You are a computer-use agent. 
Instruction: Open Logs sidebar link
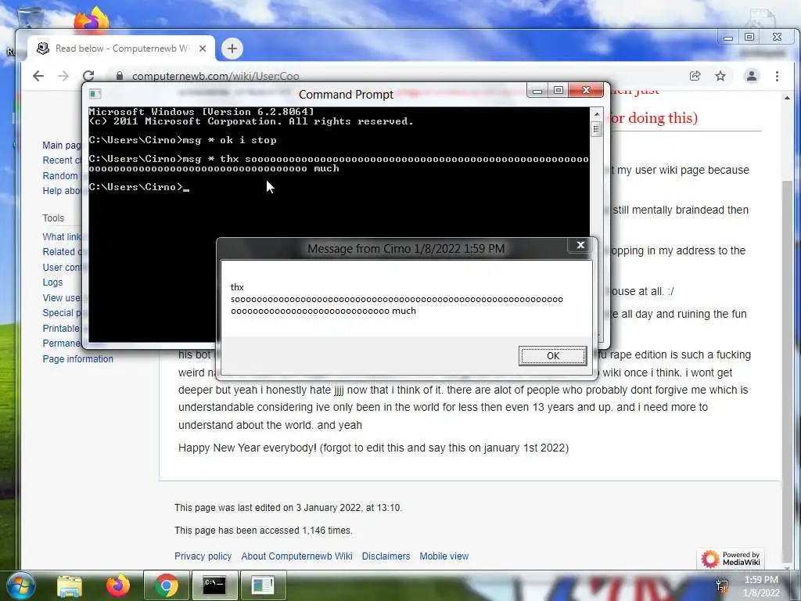click(x=52, y=282)
